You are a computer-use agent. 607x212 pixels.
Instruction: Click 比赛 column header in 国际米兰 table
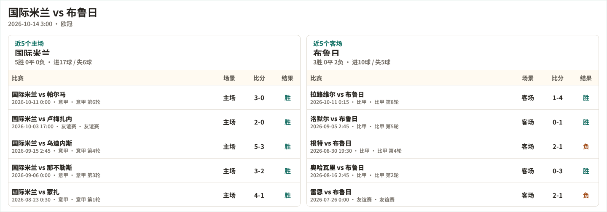coord(18,78)
